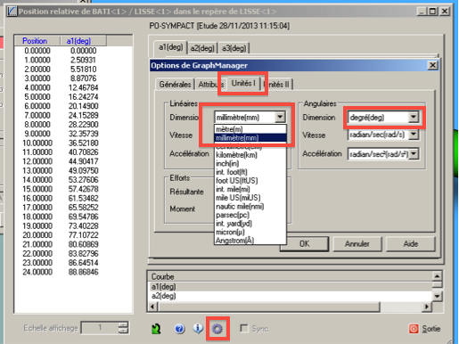Screen dimensions: 459x344
Task: Choose mile US(miUS) unit option
Action: pyautogui.click(x=250, y=198)
